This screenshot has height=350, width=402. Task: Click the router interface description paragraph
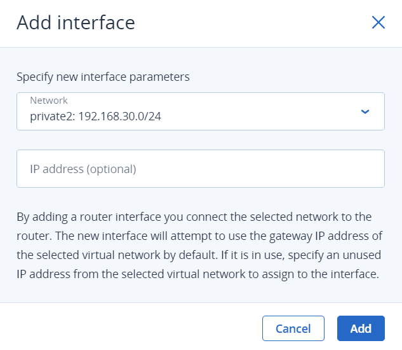coord(199,246)
